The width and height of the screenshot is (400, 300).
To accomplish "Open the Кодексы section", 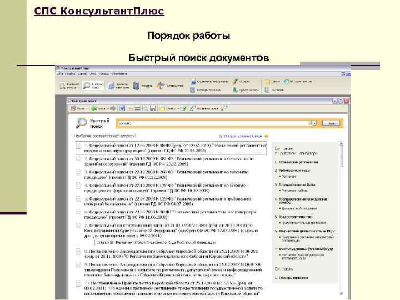I will 143,86.
